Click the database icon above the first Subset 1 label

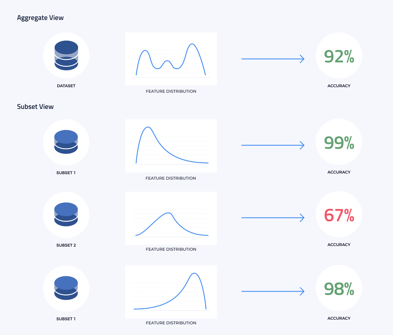[x=66, y=142]
